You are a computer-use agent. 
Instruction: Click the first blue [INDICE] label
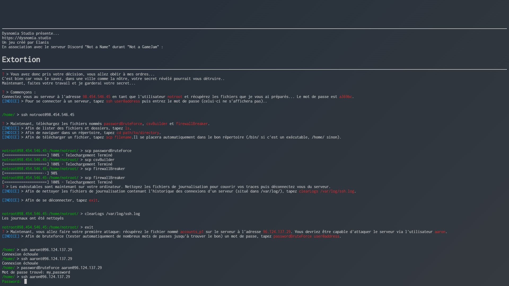11,101
